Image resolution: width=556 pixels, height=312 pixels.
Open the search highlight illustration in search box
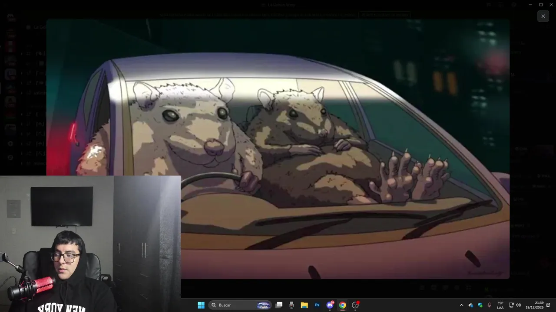click(263, 305)
